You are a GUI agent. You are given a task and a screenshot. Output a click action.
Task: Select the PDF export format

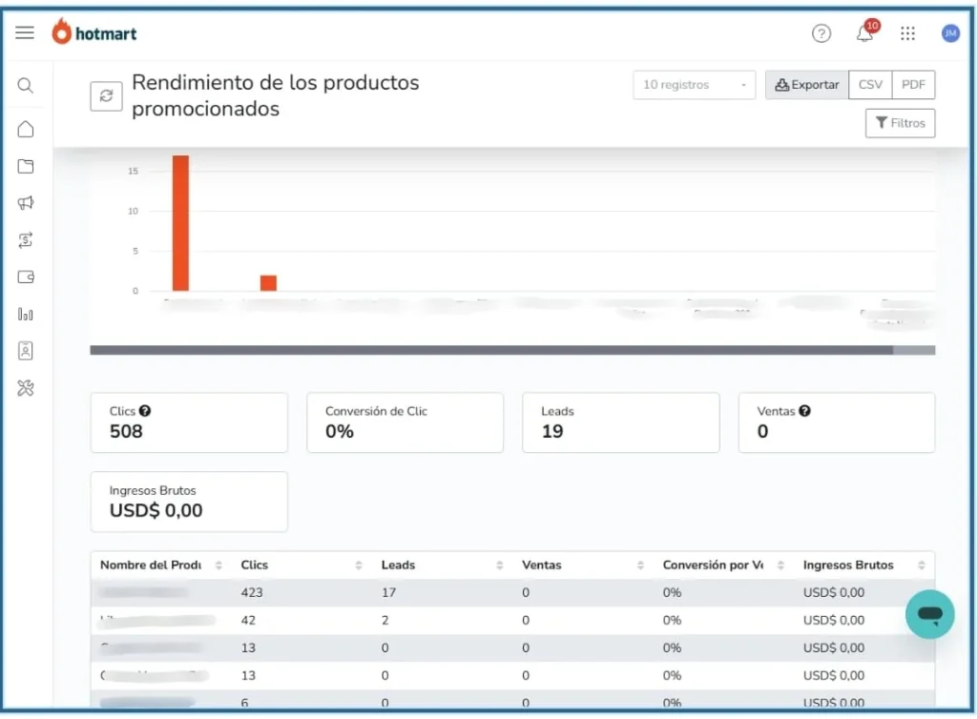tap(913, 85)
